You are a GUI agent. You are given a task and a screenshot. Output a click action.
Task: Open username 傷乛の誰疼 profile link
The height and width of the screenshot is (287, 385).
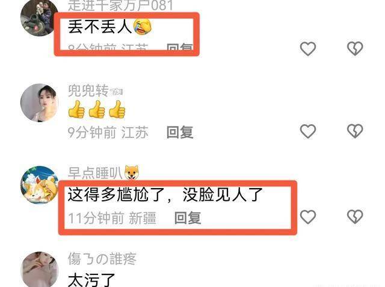102,259
